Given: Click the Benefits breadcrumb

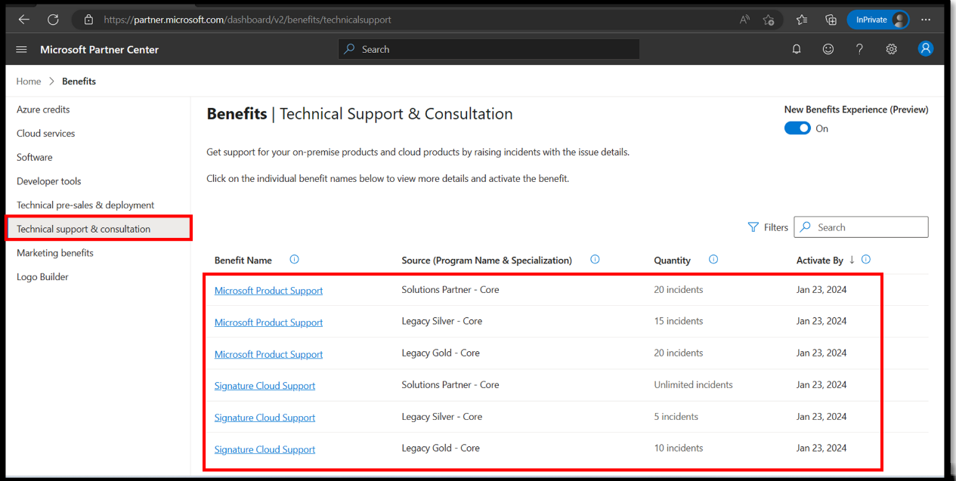Looking at the screenshot, I should tap(79, 81).
